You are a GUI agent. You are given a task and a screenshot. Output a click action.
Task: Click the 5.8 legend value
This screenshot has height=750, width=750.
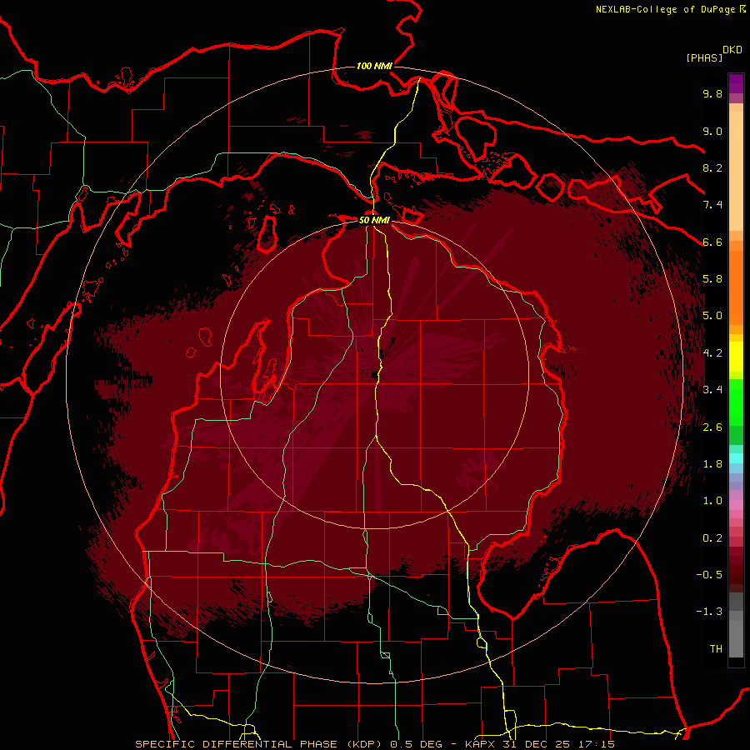tap(712, 279)
